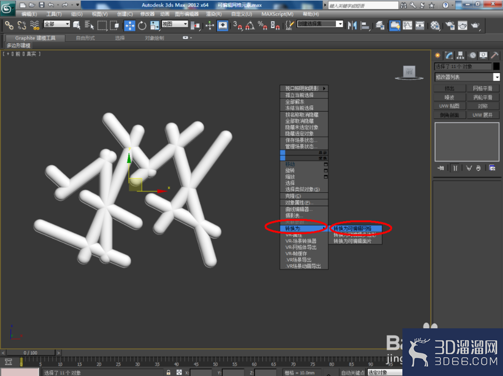The height and width of the screenshot is (376, 503).
Task: Open the Material Editor icon
Action: (435, 25)
